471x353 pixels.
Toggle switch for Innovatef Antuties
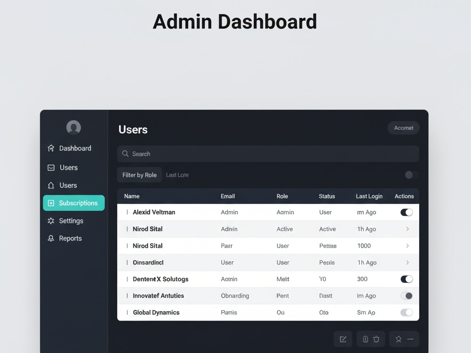[x=406, y=296]
